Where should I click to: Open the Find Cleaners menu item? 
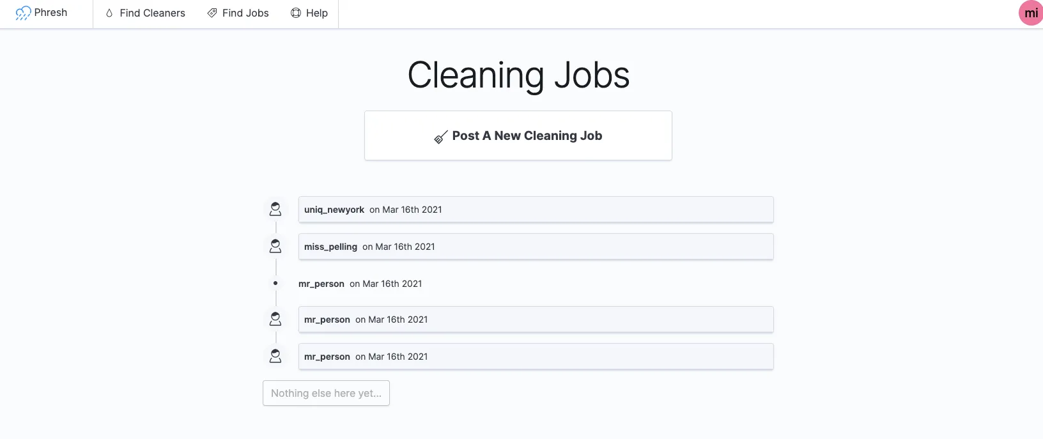click(x=145, y=13)
